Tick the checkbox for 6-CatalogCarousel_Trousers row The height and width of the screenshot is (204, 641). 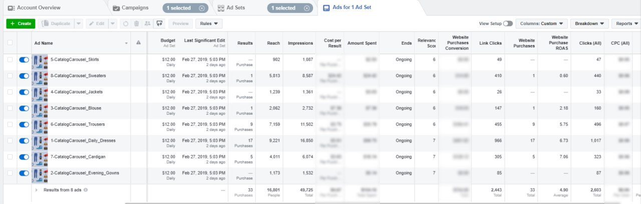tap(10, 124)
